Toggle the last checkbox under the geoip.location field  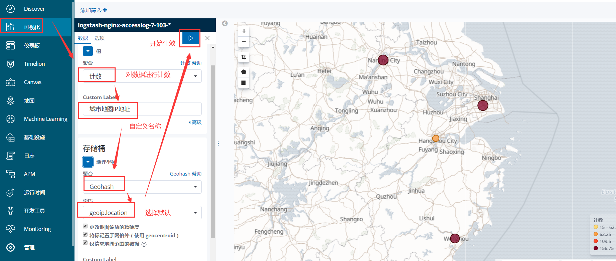pyautogui.click(x=85, y=243)
